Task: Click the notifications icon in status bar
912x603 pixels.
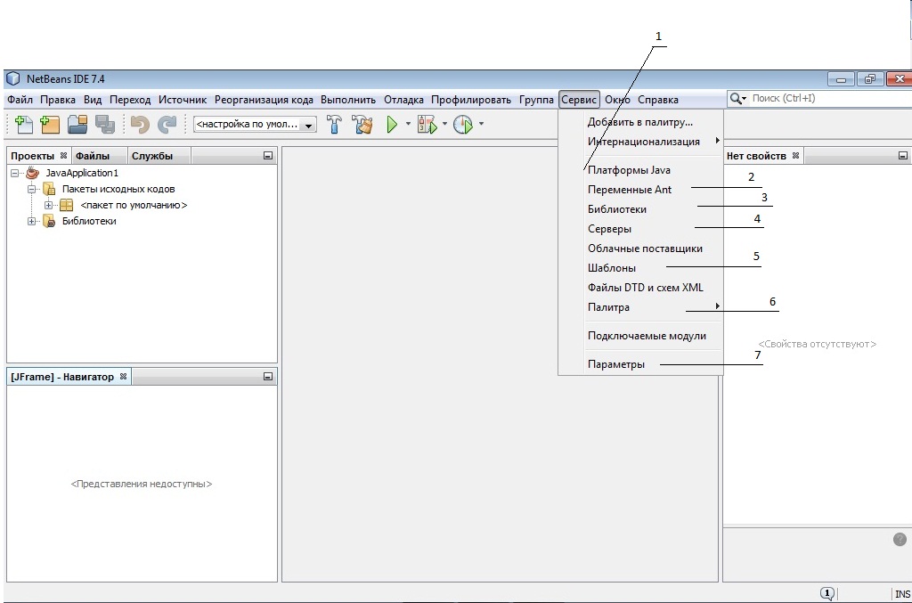Action: tap(827, 594)
